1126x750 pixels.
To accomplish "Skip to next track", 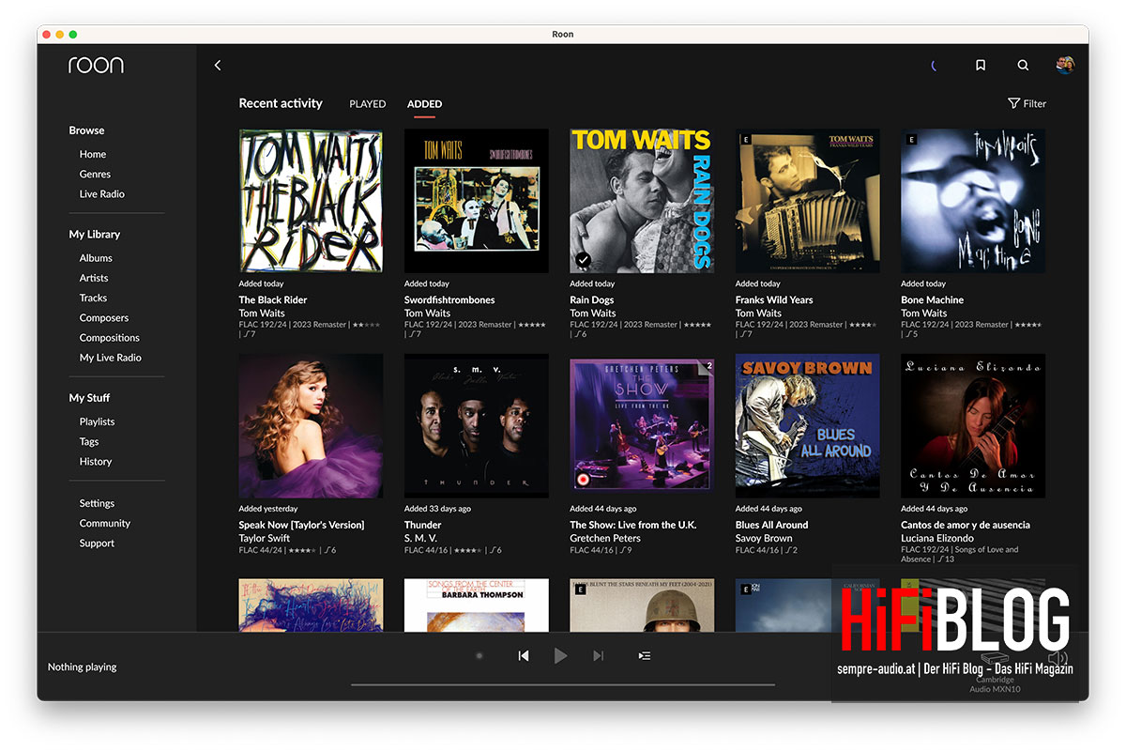I will pos(598,656).
